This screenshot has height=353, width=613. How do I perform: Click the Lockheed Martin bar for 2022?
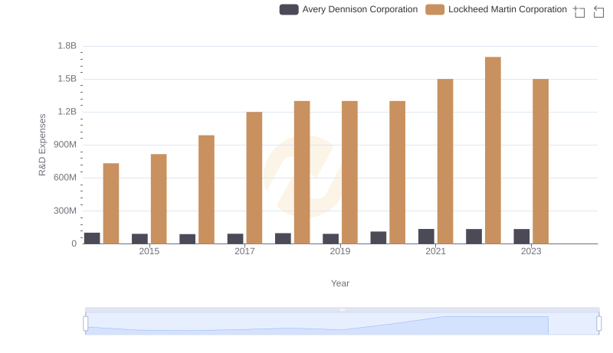(493, 150)
